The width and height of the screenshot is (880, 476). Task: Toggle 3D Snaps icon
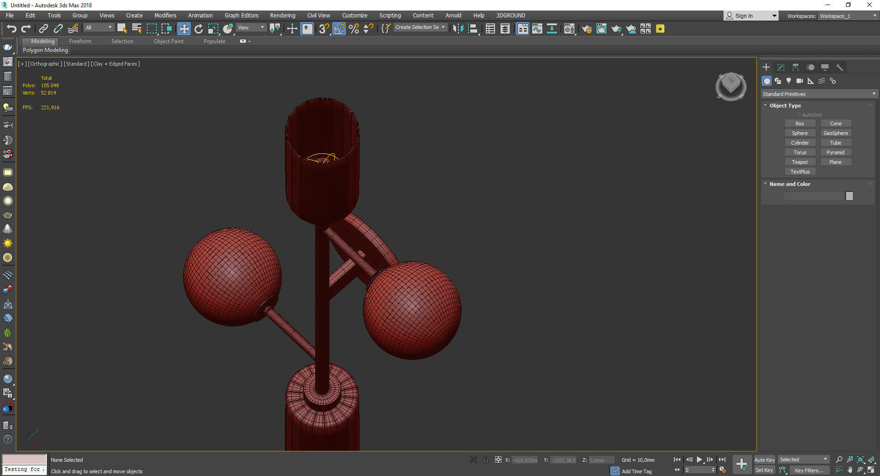coord(324,29)
